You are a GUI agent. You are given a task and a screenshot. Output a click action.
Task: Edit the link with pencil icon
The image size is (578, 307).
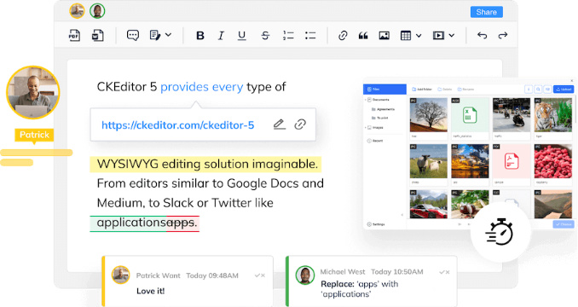click(280, 125)
